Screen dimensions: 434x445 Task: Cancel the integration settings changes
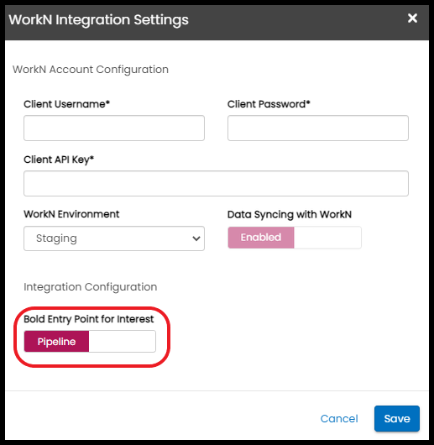(x=339, y=419)
